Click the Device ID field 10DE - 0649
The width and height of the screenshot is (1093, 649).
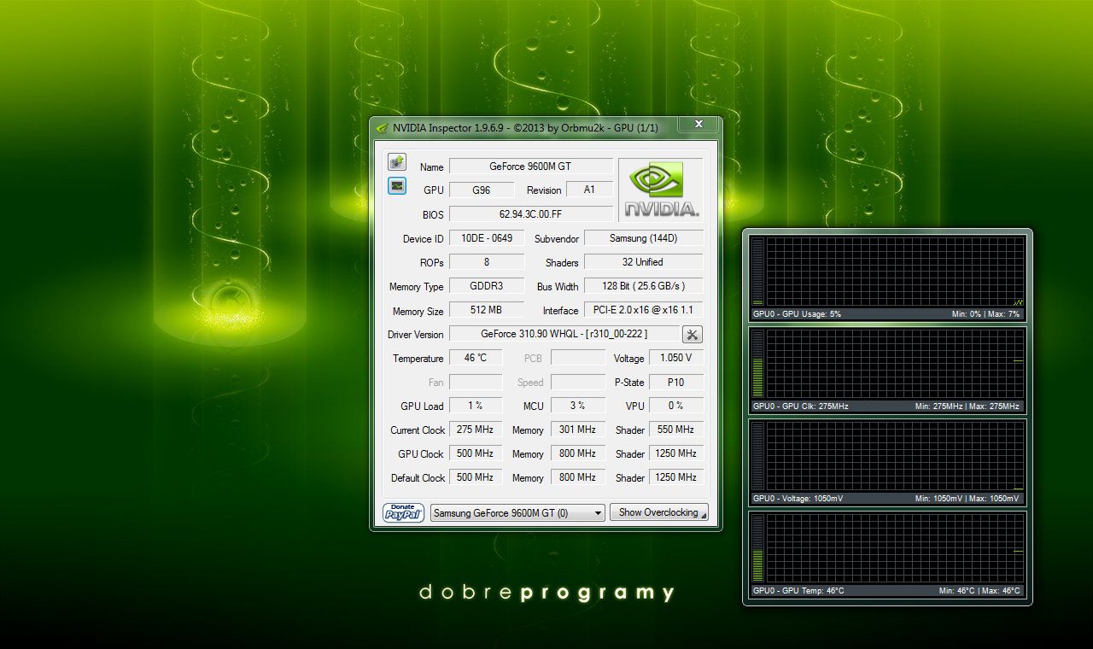pyautogui.click(x=487, y=238)
